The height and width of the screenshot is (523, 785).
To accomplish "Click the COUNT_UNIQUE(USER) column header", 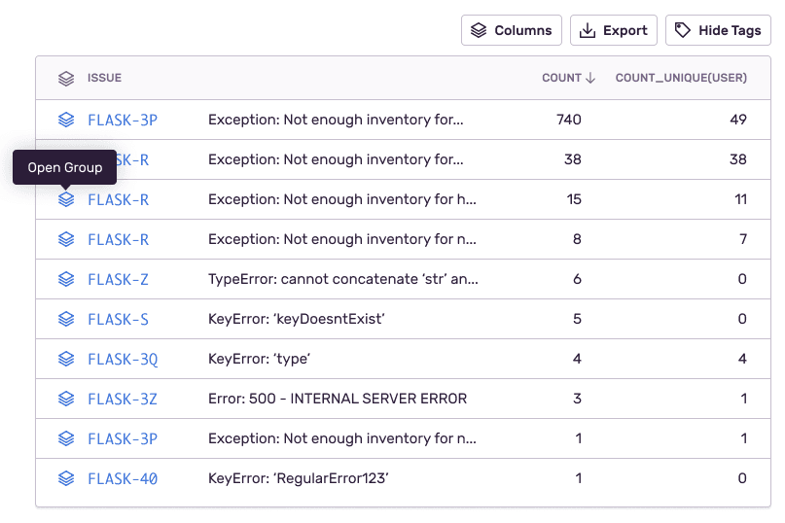I will click(681, 78).
